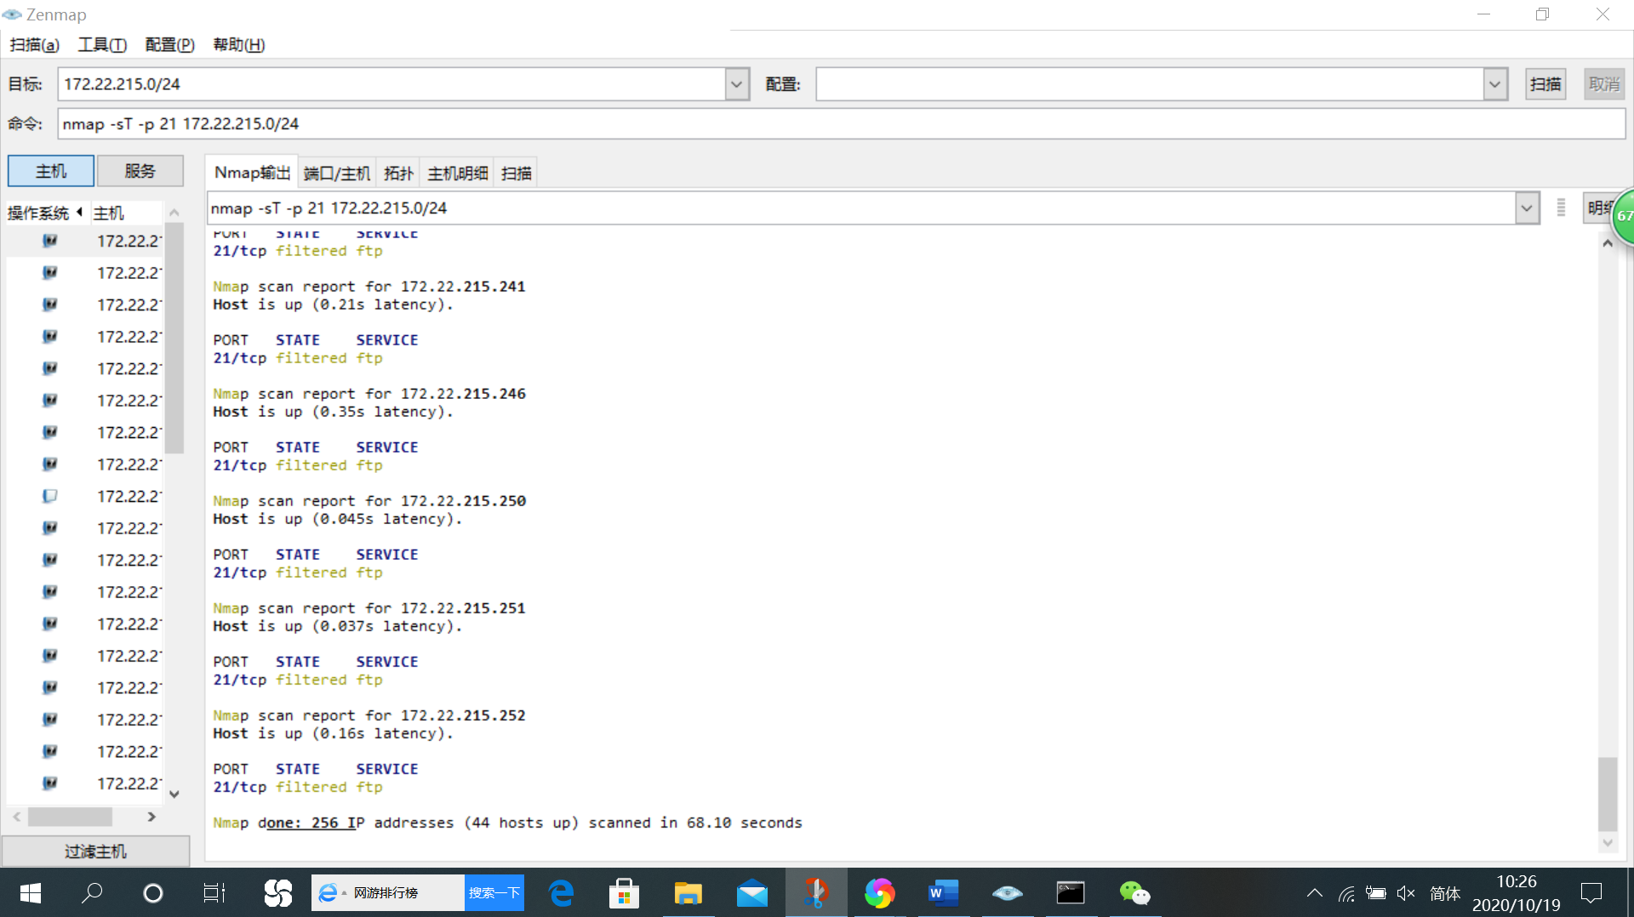Open the 配置(P) menu
The height and width of the screenshot is (917, 1634).
(170, 45)
